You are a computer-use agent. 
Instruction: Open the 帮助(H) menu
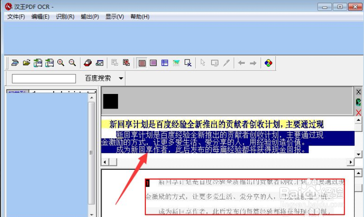[140, 17]
